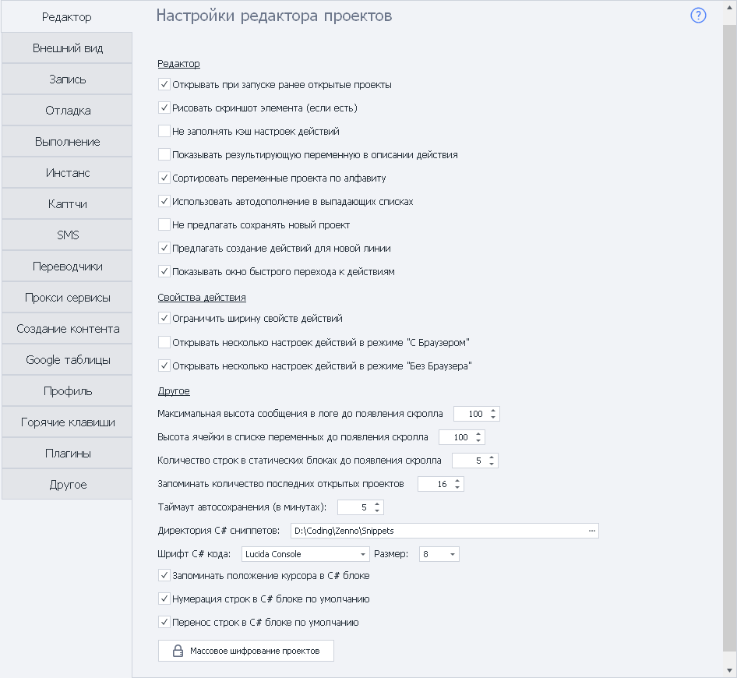Enable 'Не заполнять кэш настроек действий'
The image size is (737, 678).
click(x=164, y=131)
